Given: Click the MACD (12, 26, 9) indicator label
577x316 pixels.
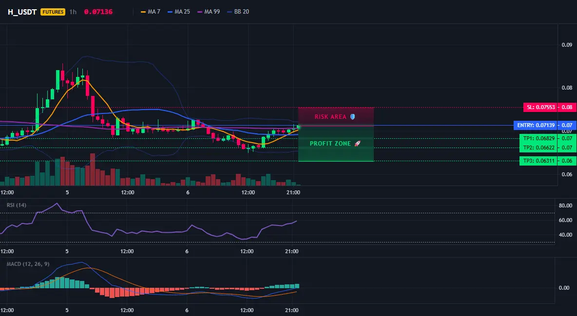Looking at the screenshot, I should [x=28, y=264].
